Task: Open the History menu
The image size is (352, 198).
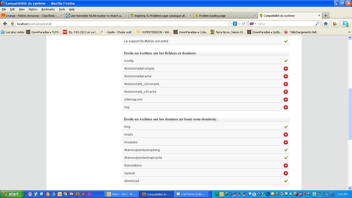Action: pyautogui.click(x=33, y=9)
